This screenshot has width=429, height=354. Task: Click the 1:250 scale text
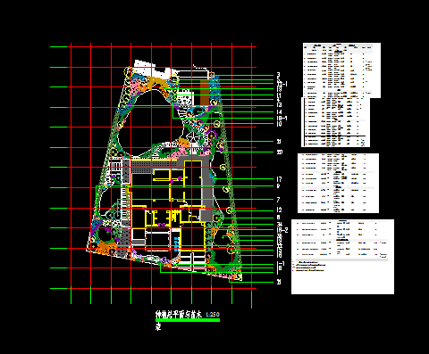[x=213, y=314]
